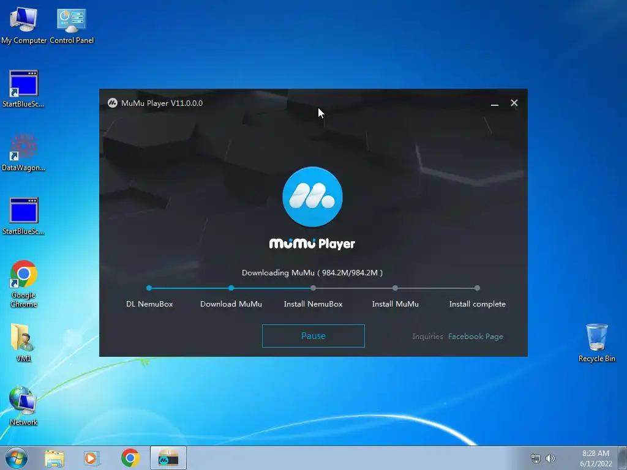Select the Google Chrome desktop shortcut

click(24, 284)
